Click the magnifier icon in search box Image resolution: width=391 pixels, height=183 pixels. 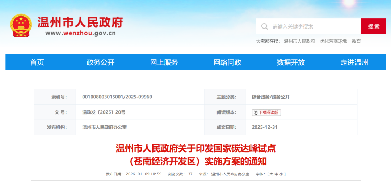(x=265, y=26)
